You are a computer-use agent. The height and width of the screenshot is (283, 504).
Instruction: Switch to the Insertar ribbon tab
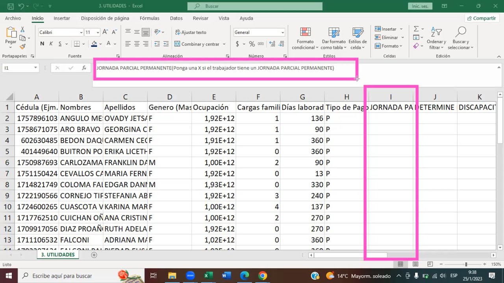point(62,18)
